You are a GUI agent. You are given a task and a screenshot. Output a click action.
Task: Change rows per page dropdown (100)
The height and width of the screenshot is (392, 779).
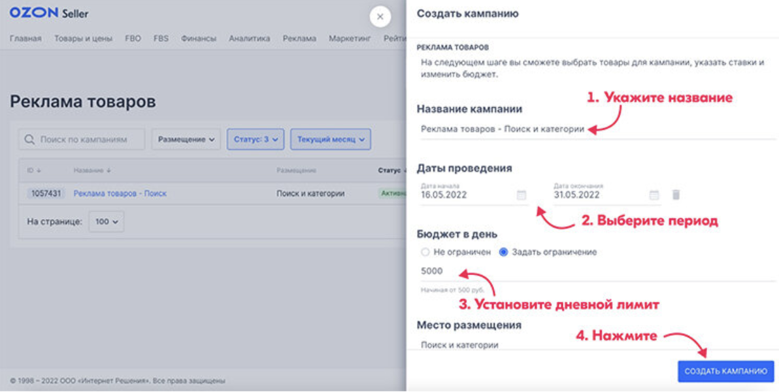(107, 221)
